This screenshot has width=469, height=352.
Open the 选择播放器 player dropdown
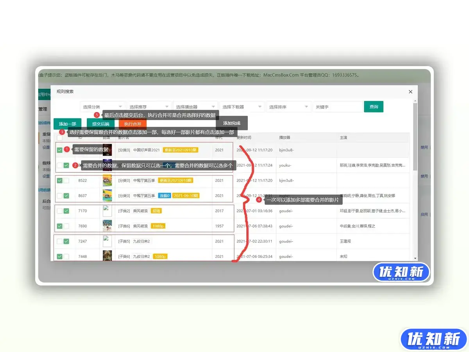(x=195, y=106)
